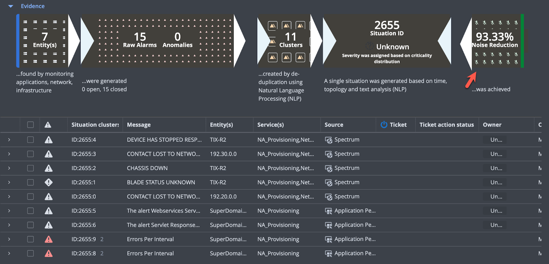This screenshot has height=264, width=549.
Task: Click entity 192.20.0.0 cell
Action: [223, 197]
